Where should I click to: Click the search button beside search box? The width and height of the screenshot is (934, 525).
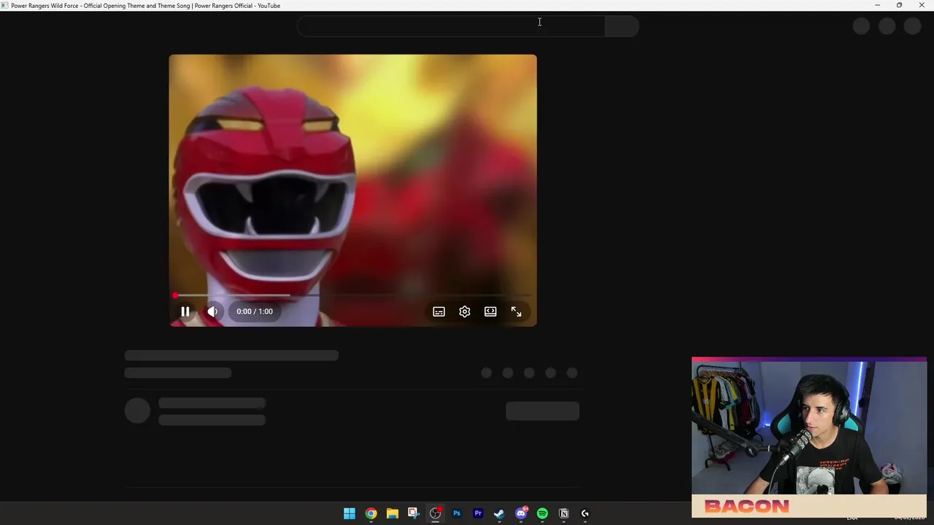[622, 26]
